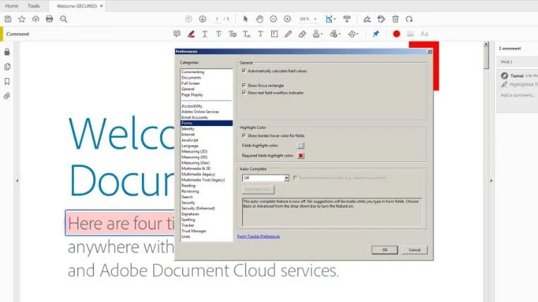Select the highlight text tool
Screen dimensions: 538x302
point(191,34)
